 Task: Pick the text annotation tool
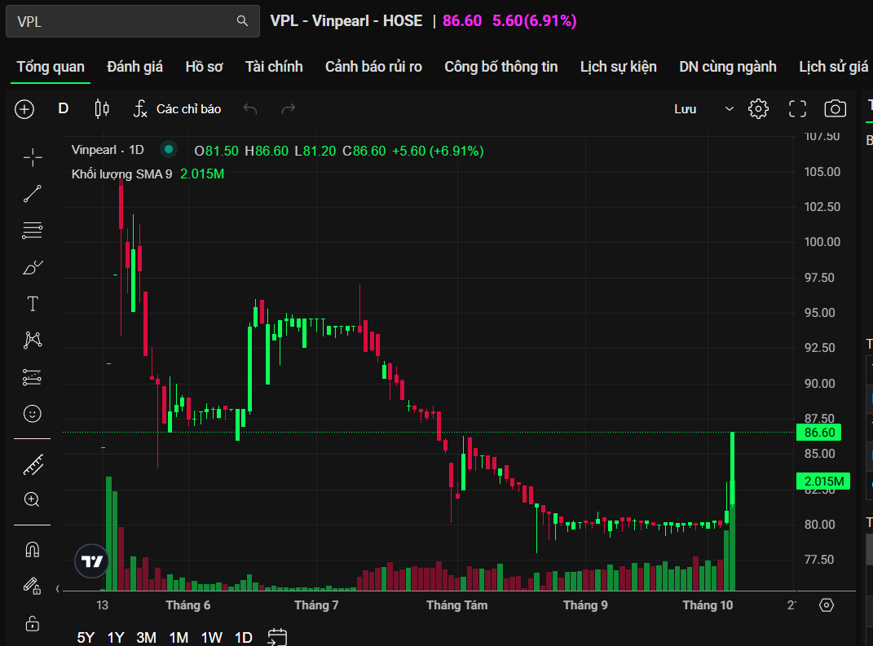(x=33, y=304)
